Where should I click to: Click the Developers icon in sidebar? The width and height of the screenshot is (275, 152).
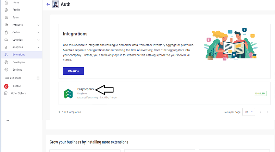pos(6,62)
